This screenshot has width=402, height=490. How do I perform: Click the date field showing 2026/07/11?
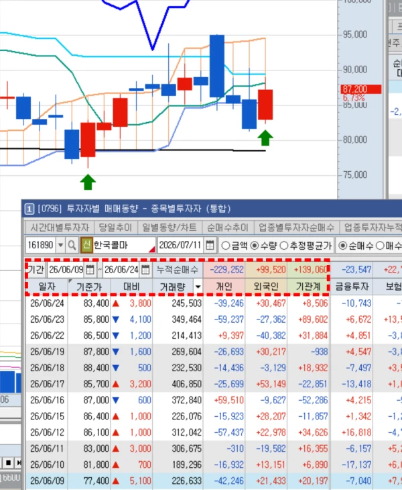(x=181, y=245)
